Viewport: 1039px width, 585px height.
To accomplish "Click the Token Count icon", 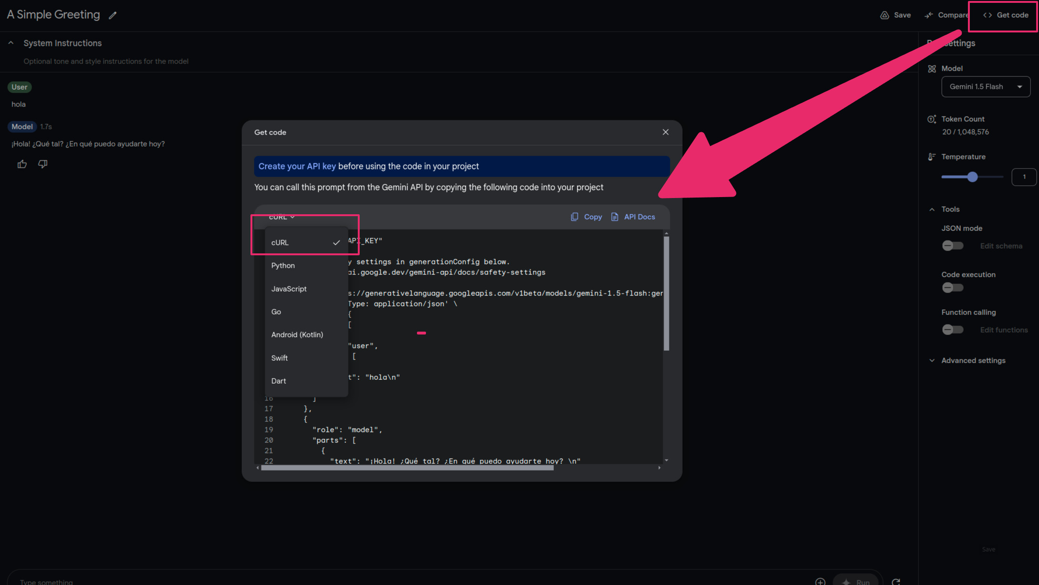I will click(933, 118).
